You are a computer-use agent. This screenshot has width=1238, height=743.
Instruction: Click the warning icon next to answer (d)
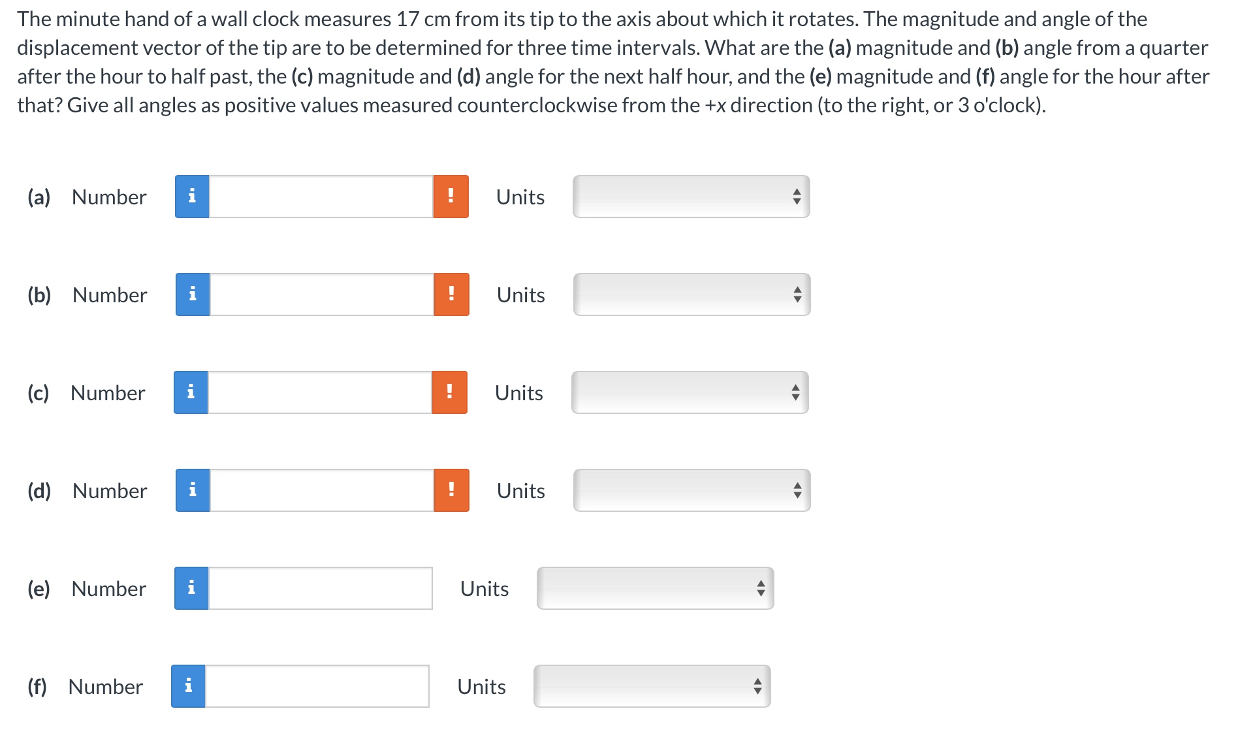pos(451,490)
